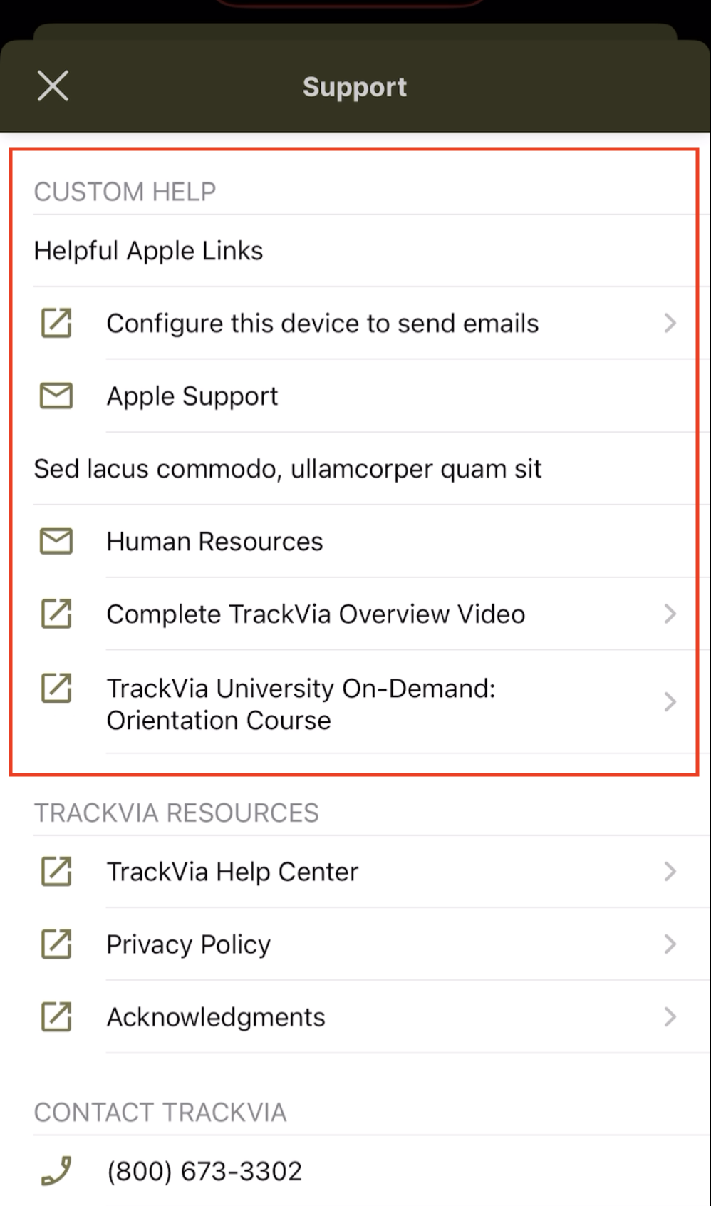Tap the external link icon for Help Center
Image resolution: width=711 pixels, height=1206 pixels.
(56, 871)
